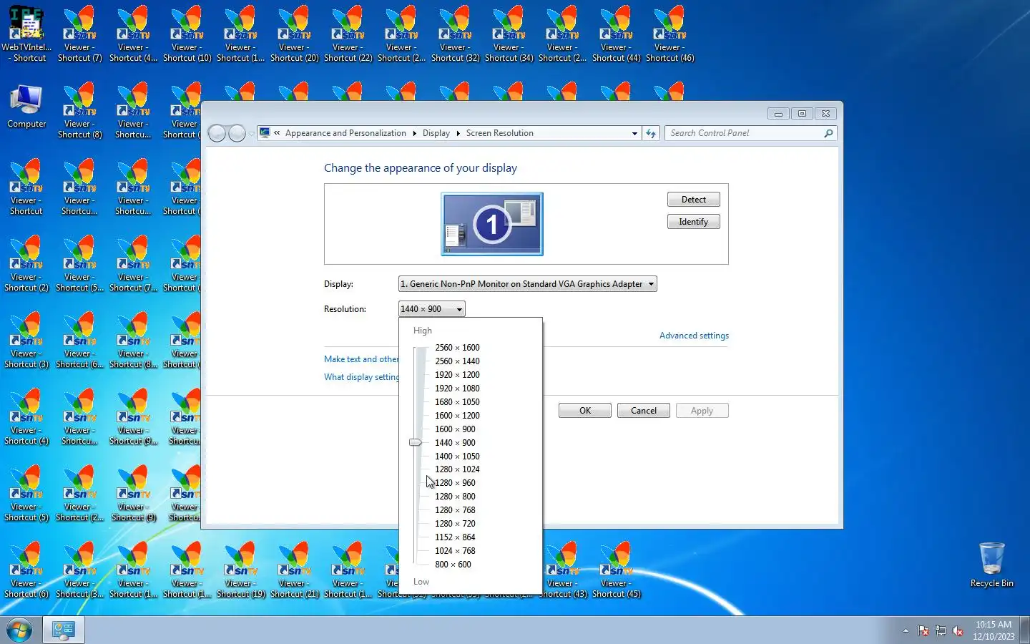Choose 1600 × 900 resolution
The image size is (1030, 644).
[x=455, y=429]
